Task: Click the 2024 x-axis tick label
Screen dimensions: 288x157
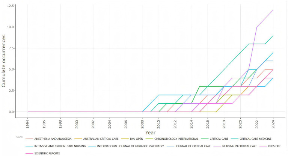Action: [273, 124]
